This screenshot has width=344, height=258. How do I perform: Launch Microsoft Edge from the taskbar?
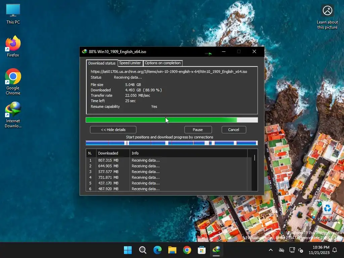tap(157, 250)
